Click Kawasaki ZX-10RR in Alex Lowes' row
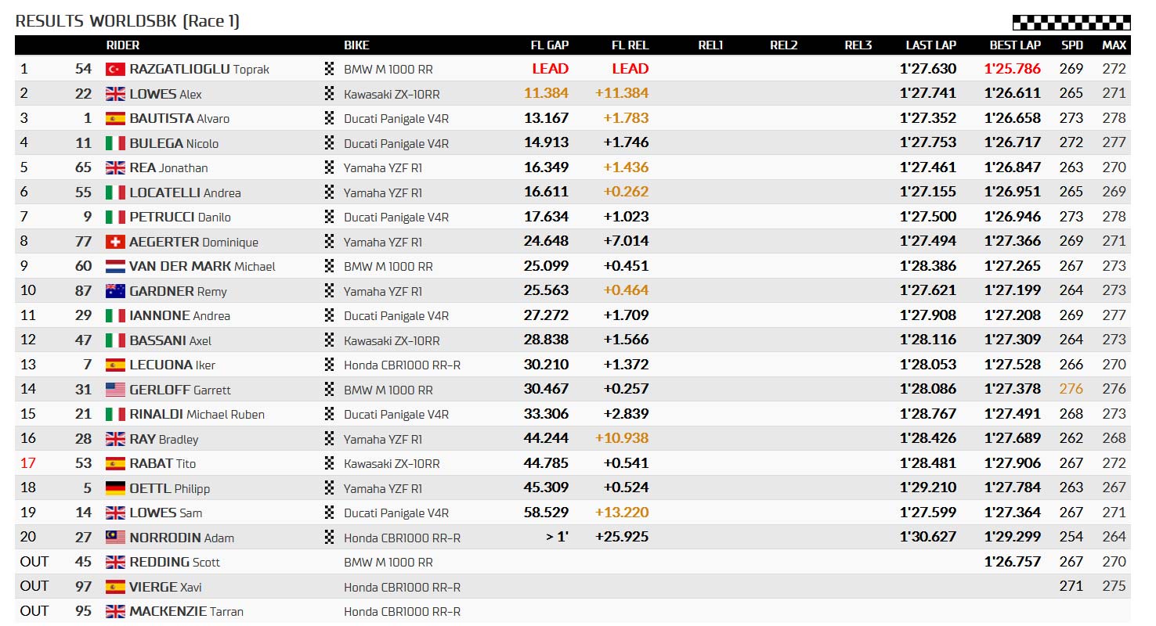 tap(392, 94)
